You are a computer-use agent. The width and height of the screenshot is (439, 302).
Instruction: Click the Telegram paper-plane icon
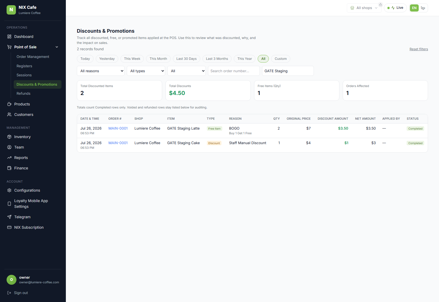click(9, 217)
